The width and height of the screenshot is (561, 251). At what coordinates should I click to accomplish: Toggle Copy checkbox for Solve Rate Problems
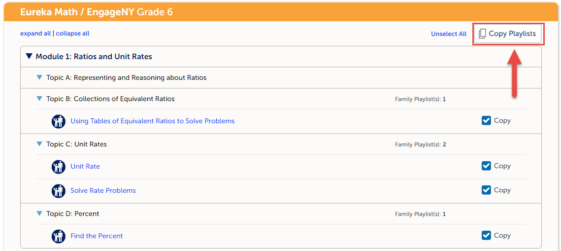[486, 190]
